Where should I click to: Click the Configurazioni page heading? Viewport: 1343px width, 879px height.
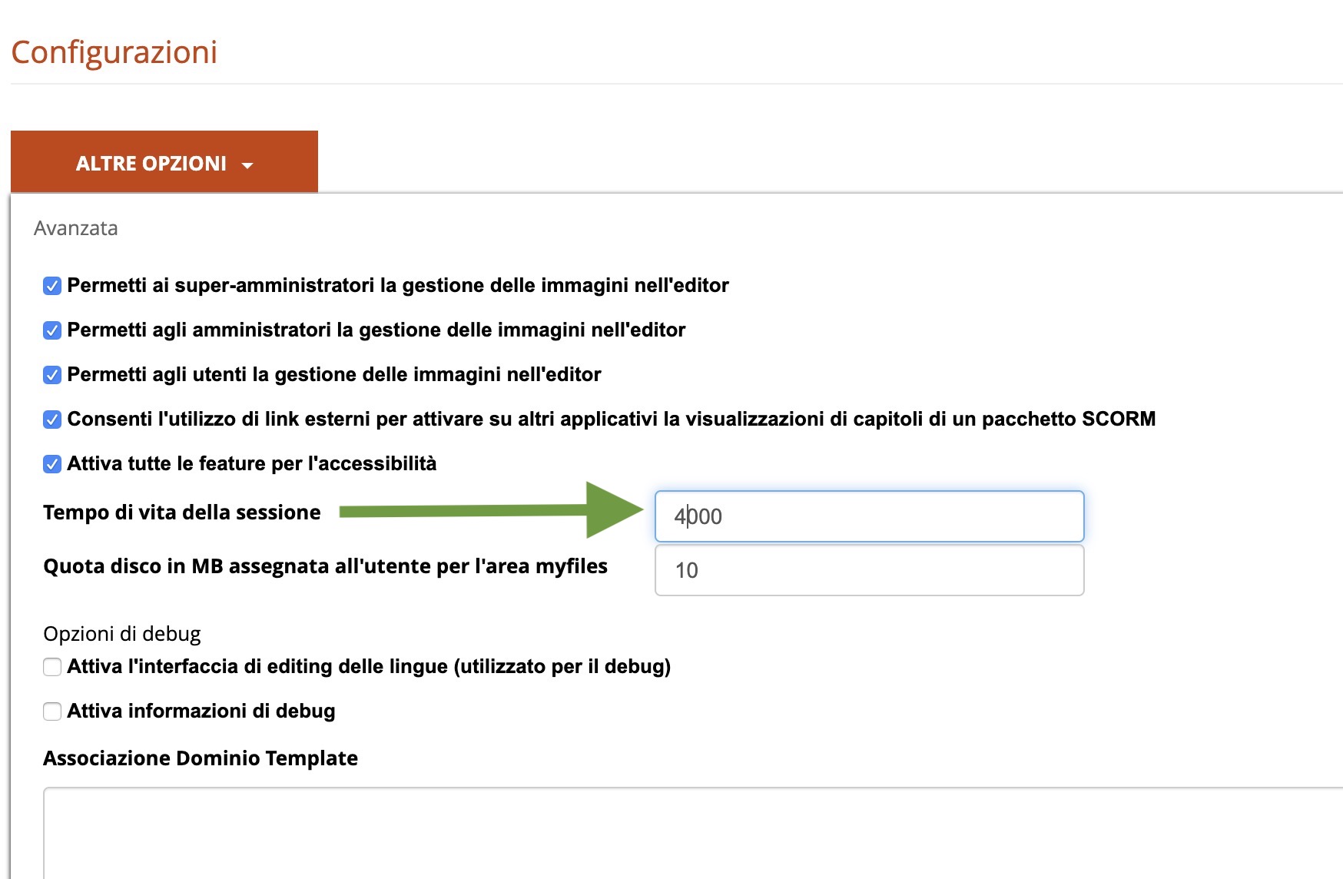point(114,52)
